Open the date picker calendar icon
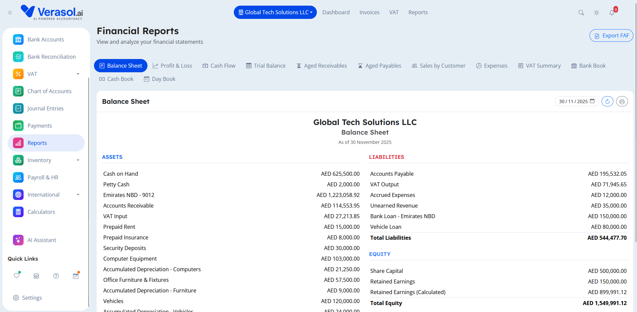 [592, 101]
